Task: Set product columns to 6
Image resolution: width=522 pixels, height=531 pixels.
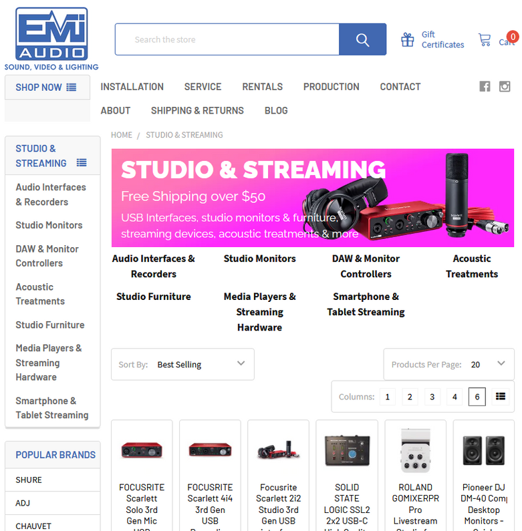Action: 477,397
